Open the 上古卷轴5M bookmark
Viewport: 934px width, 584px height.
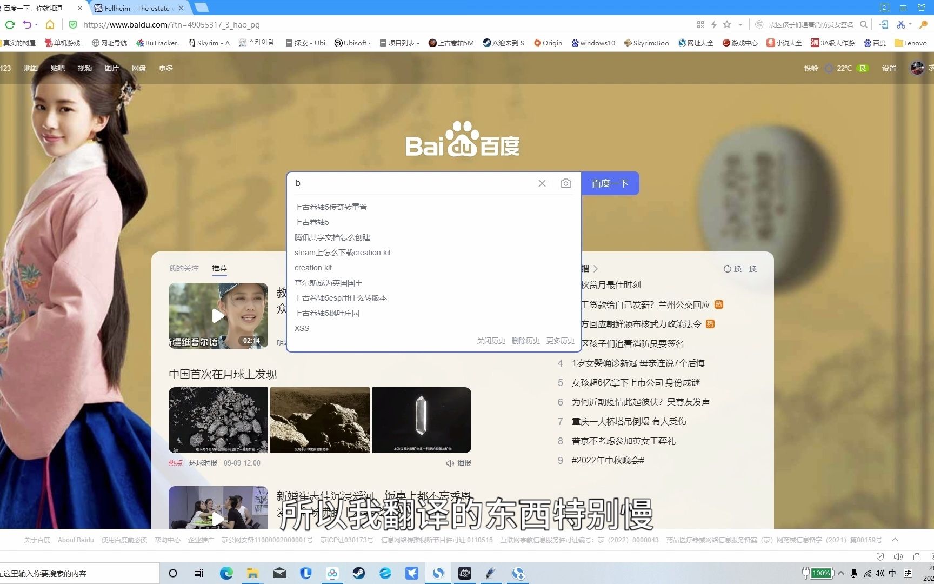coord(451,43)
